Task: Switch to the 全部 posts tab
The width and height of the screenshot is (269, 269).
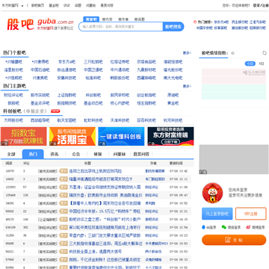Action: pyautogui.click(x=11, y=154)
